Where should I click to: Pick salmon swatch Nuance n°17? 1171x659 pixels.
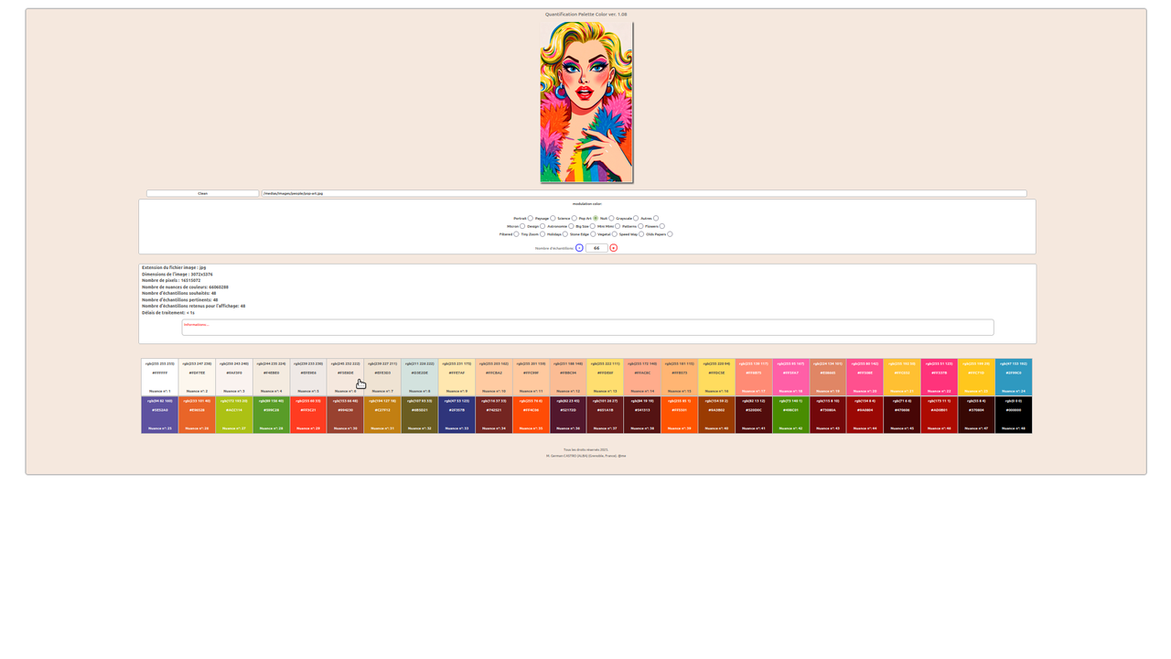tap(754, 377)
